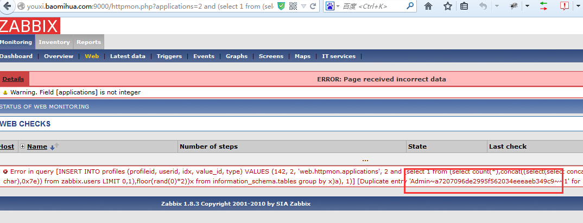Viewport: 583px width, 223px height.
Task: Click the magnifying glass search icon
Action: 410,6
